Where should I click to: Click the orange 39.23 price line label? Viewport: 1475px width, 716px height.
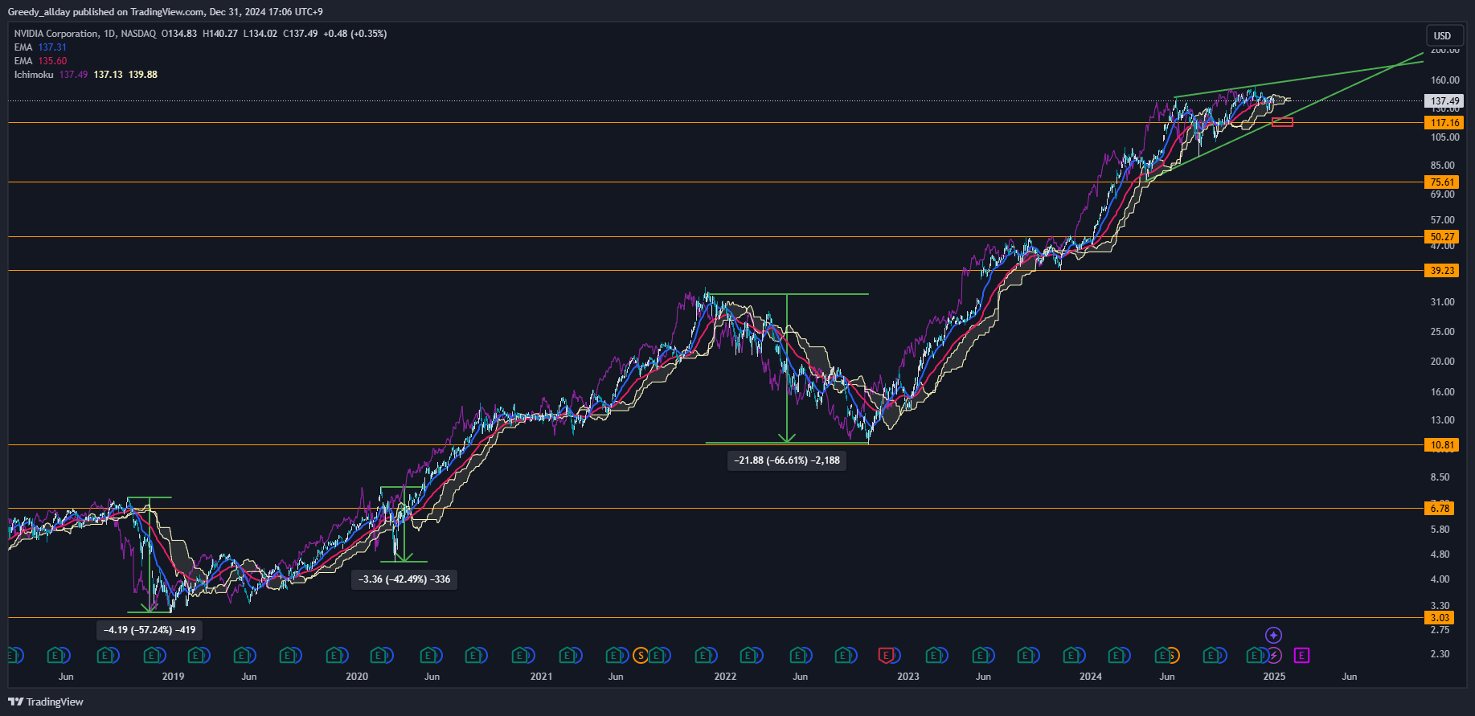click(x=1442, y=271)
